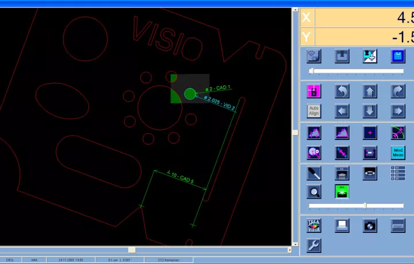Toggle the green illuminated light button
Image resolution: width=414 pixels, height=264 pixels.
pyautogui.click(x=342, y=192)
